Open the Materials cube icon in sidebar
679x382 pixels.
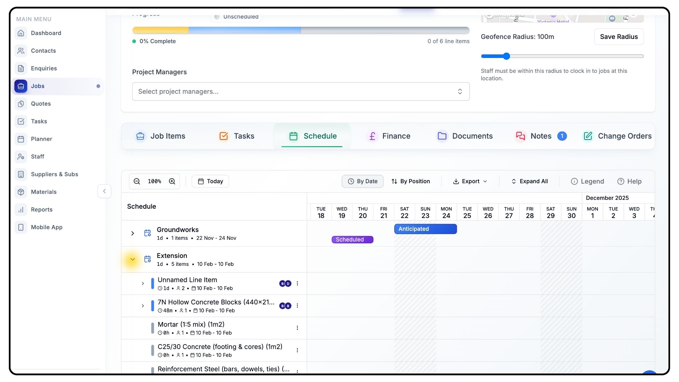pyautogui.click(x=21, y=192)
